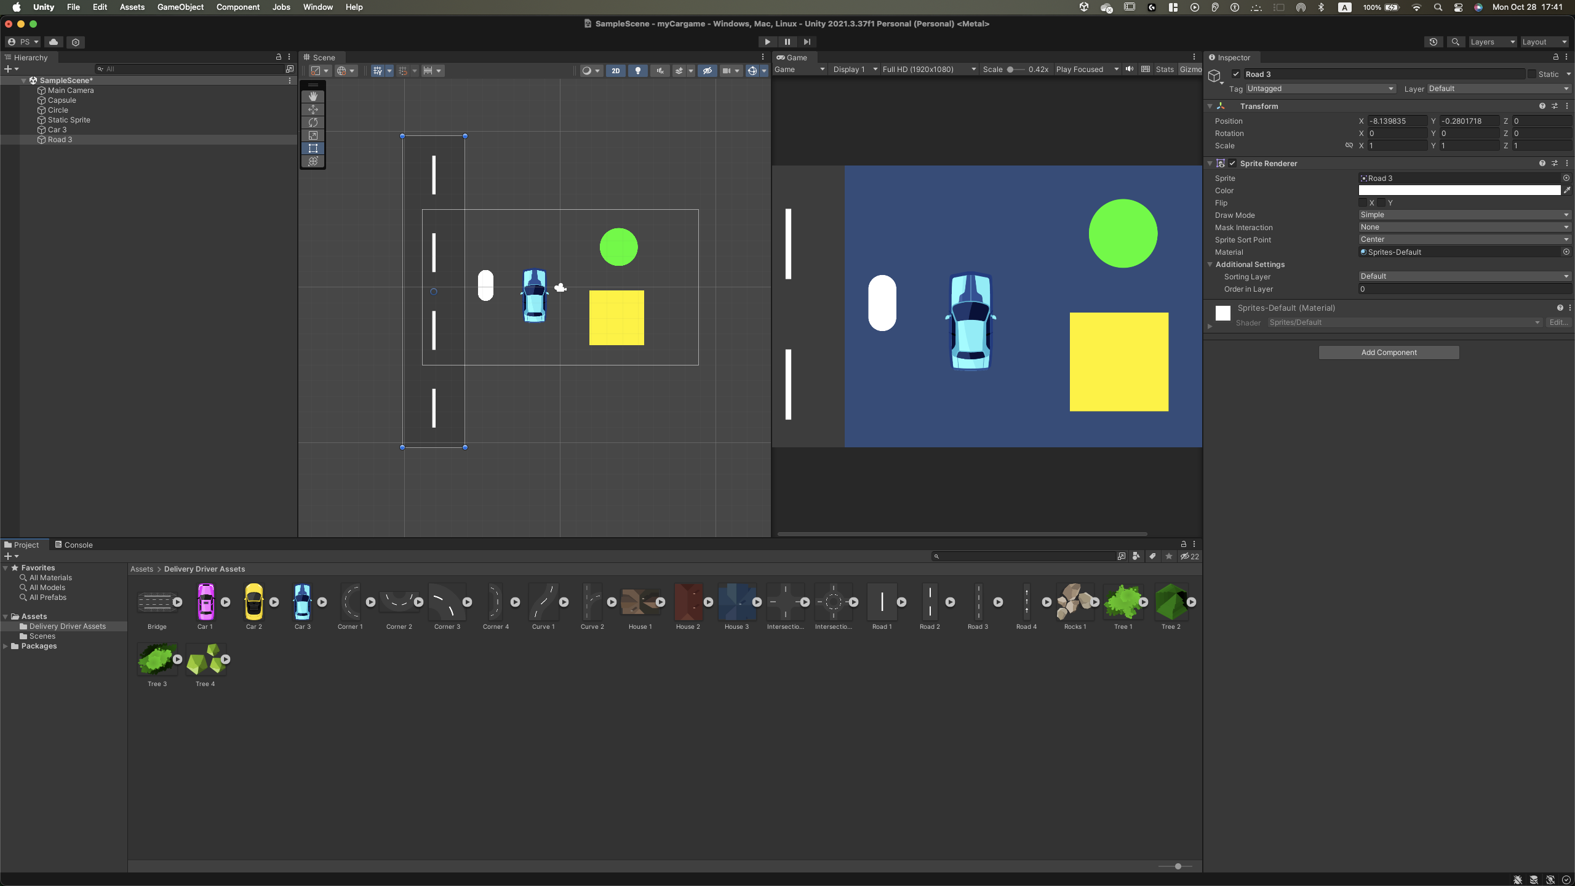Viewport: 1575px width, 886px height.
Task: Open the Draw Mode dropdown
Action: pos(1464,215)
